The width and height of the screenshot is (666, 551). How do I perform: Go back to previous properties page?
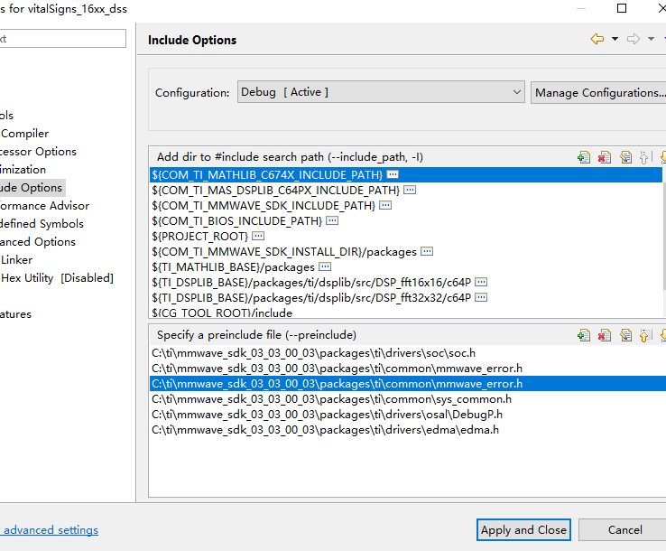point(597,40)
